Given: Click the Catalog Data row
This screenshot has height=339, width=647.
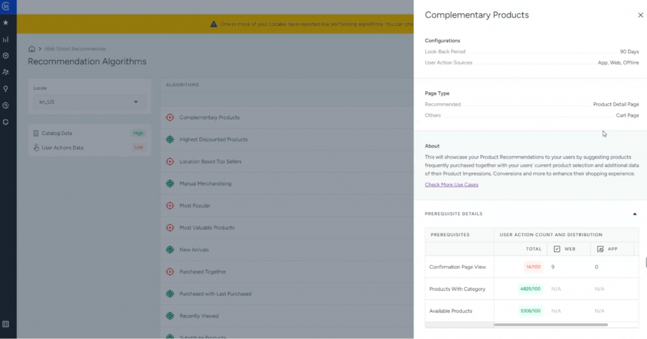Looking at the screenshot, I should [89, 133].
